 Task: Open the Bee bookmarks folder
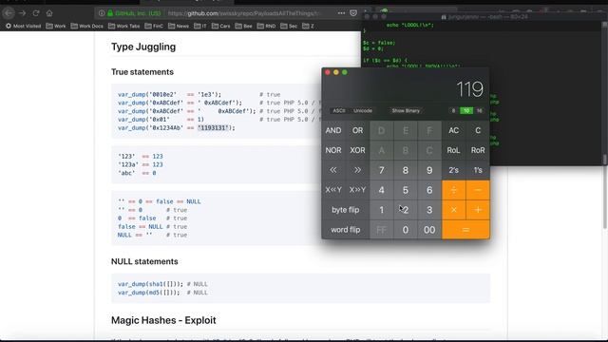(x=243, y=26)
